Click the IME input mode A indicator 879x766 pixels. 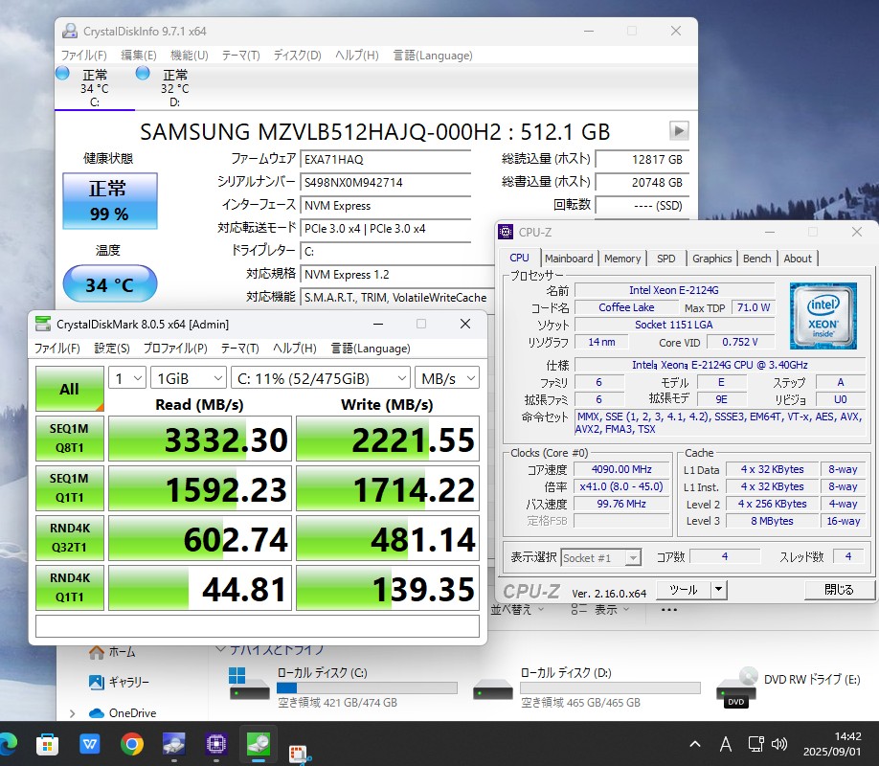pos(726,744)
